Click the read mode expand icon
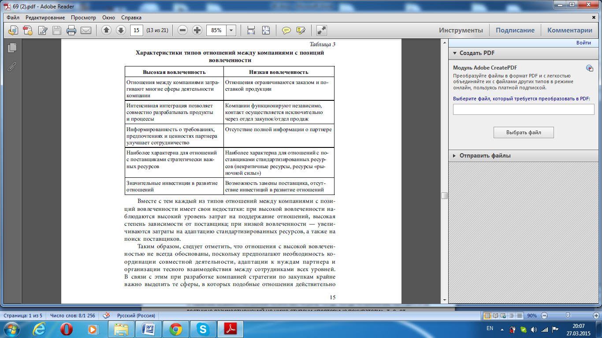 (x=322, y=30)
